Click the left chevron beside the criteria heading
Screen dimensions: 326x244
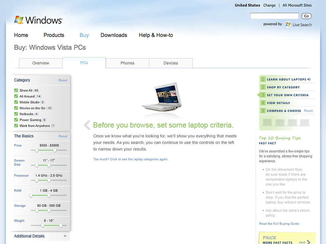86,125
